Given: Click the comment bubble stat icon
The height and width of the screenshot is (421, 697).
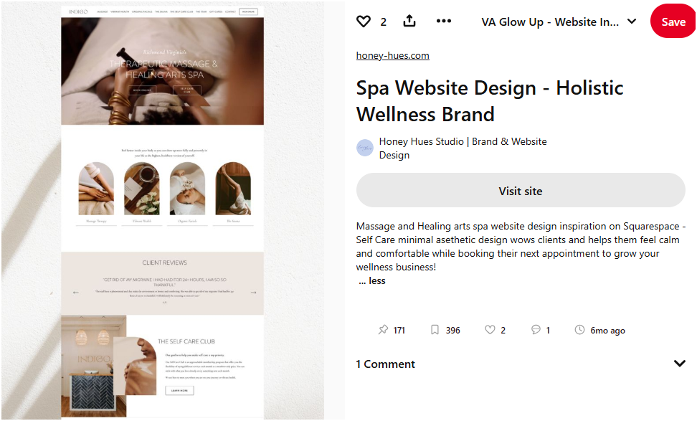Looking at the screenshot, I should [536, 330].
